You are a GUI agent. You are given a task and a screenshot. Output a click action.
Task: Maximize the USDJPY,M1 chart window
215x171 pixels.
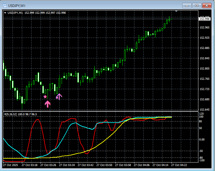[x=197, y=5]
